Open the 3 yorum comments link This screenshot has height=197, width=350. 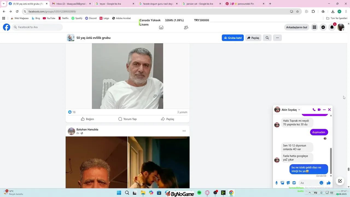pyautogui.click(x=182, y=112)
